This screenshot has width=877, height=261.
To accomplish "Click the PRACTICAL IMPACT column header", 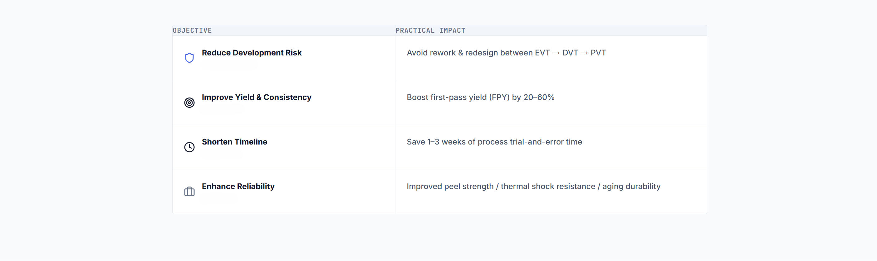I will 430,30.
